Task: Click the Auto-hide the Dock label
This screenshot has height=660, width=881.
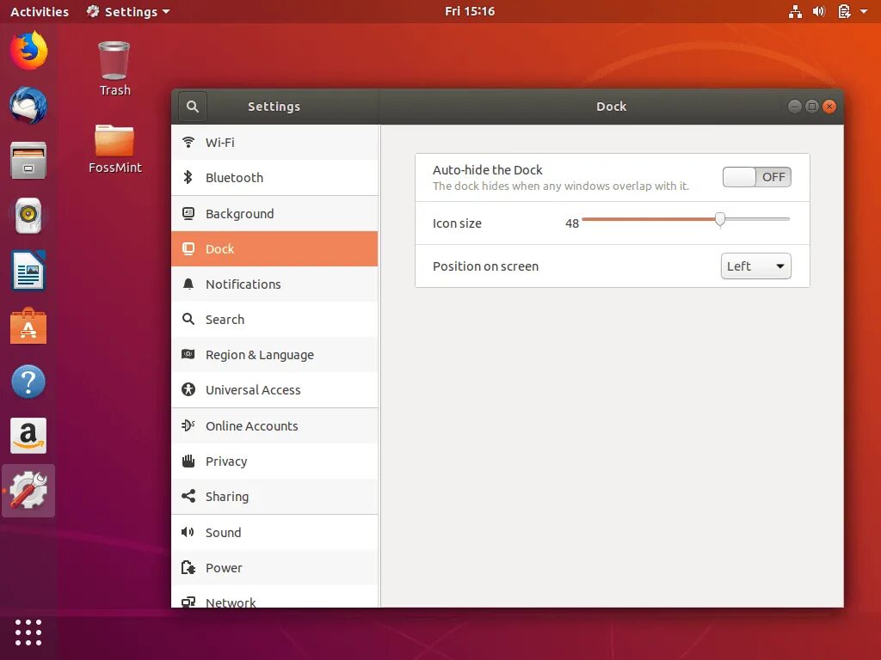Action: [487, 170]
